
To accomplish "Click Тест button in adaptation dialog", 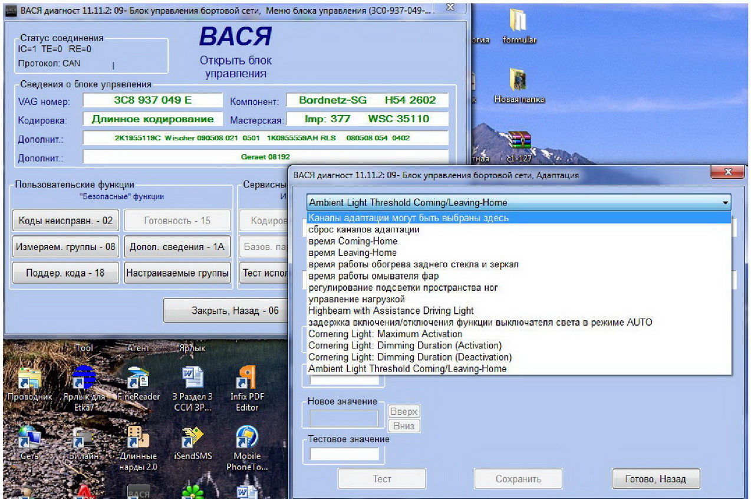I will coord(382,479).
